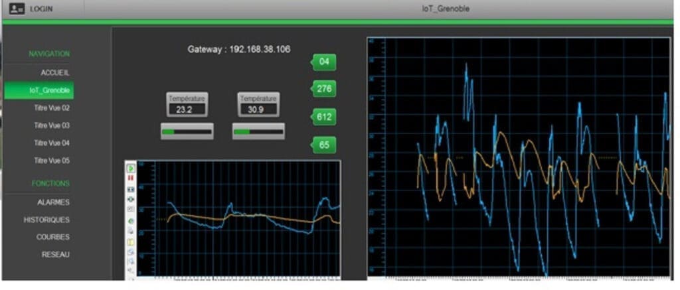680x290 pixels.
Task: Click the Température field showing 30.9
Action: 258,109
